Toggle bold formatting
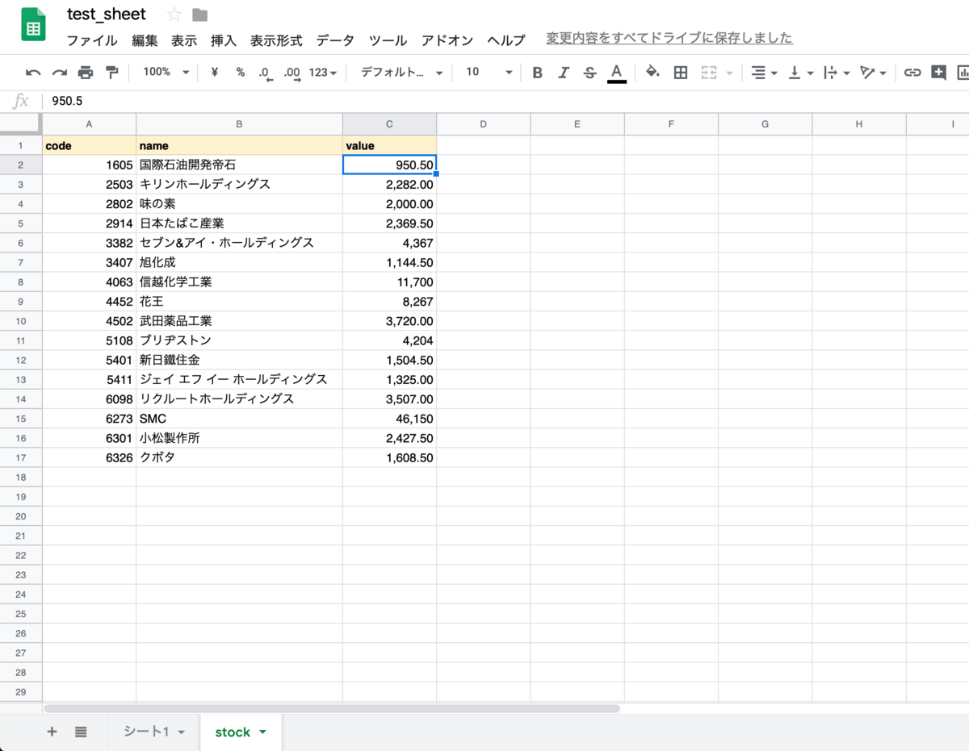 [537, 72]
